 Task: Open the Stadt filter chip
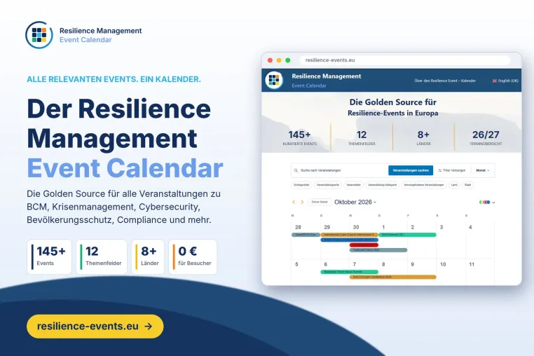click(468, 185)
